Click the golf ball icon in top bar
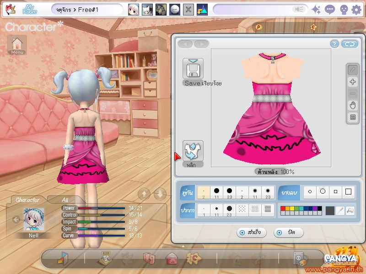This screenshot has width=366, height=274. coord(175,10)
